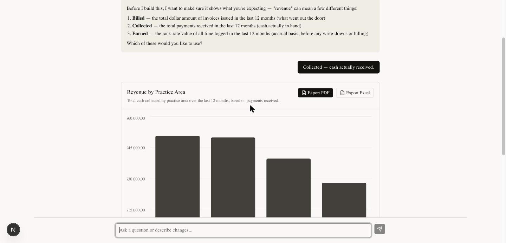Select the second chart bar
Screen dimensions: 506x243
233,177
